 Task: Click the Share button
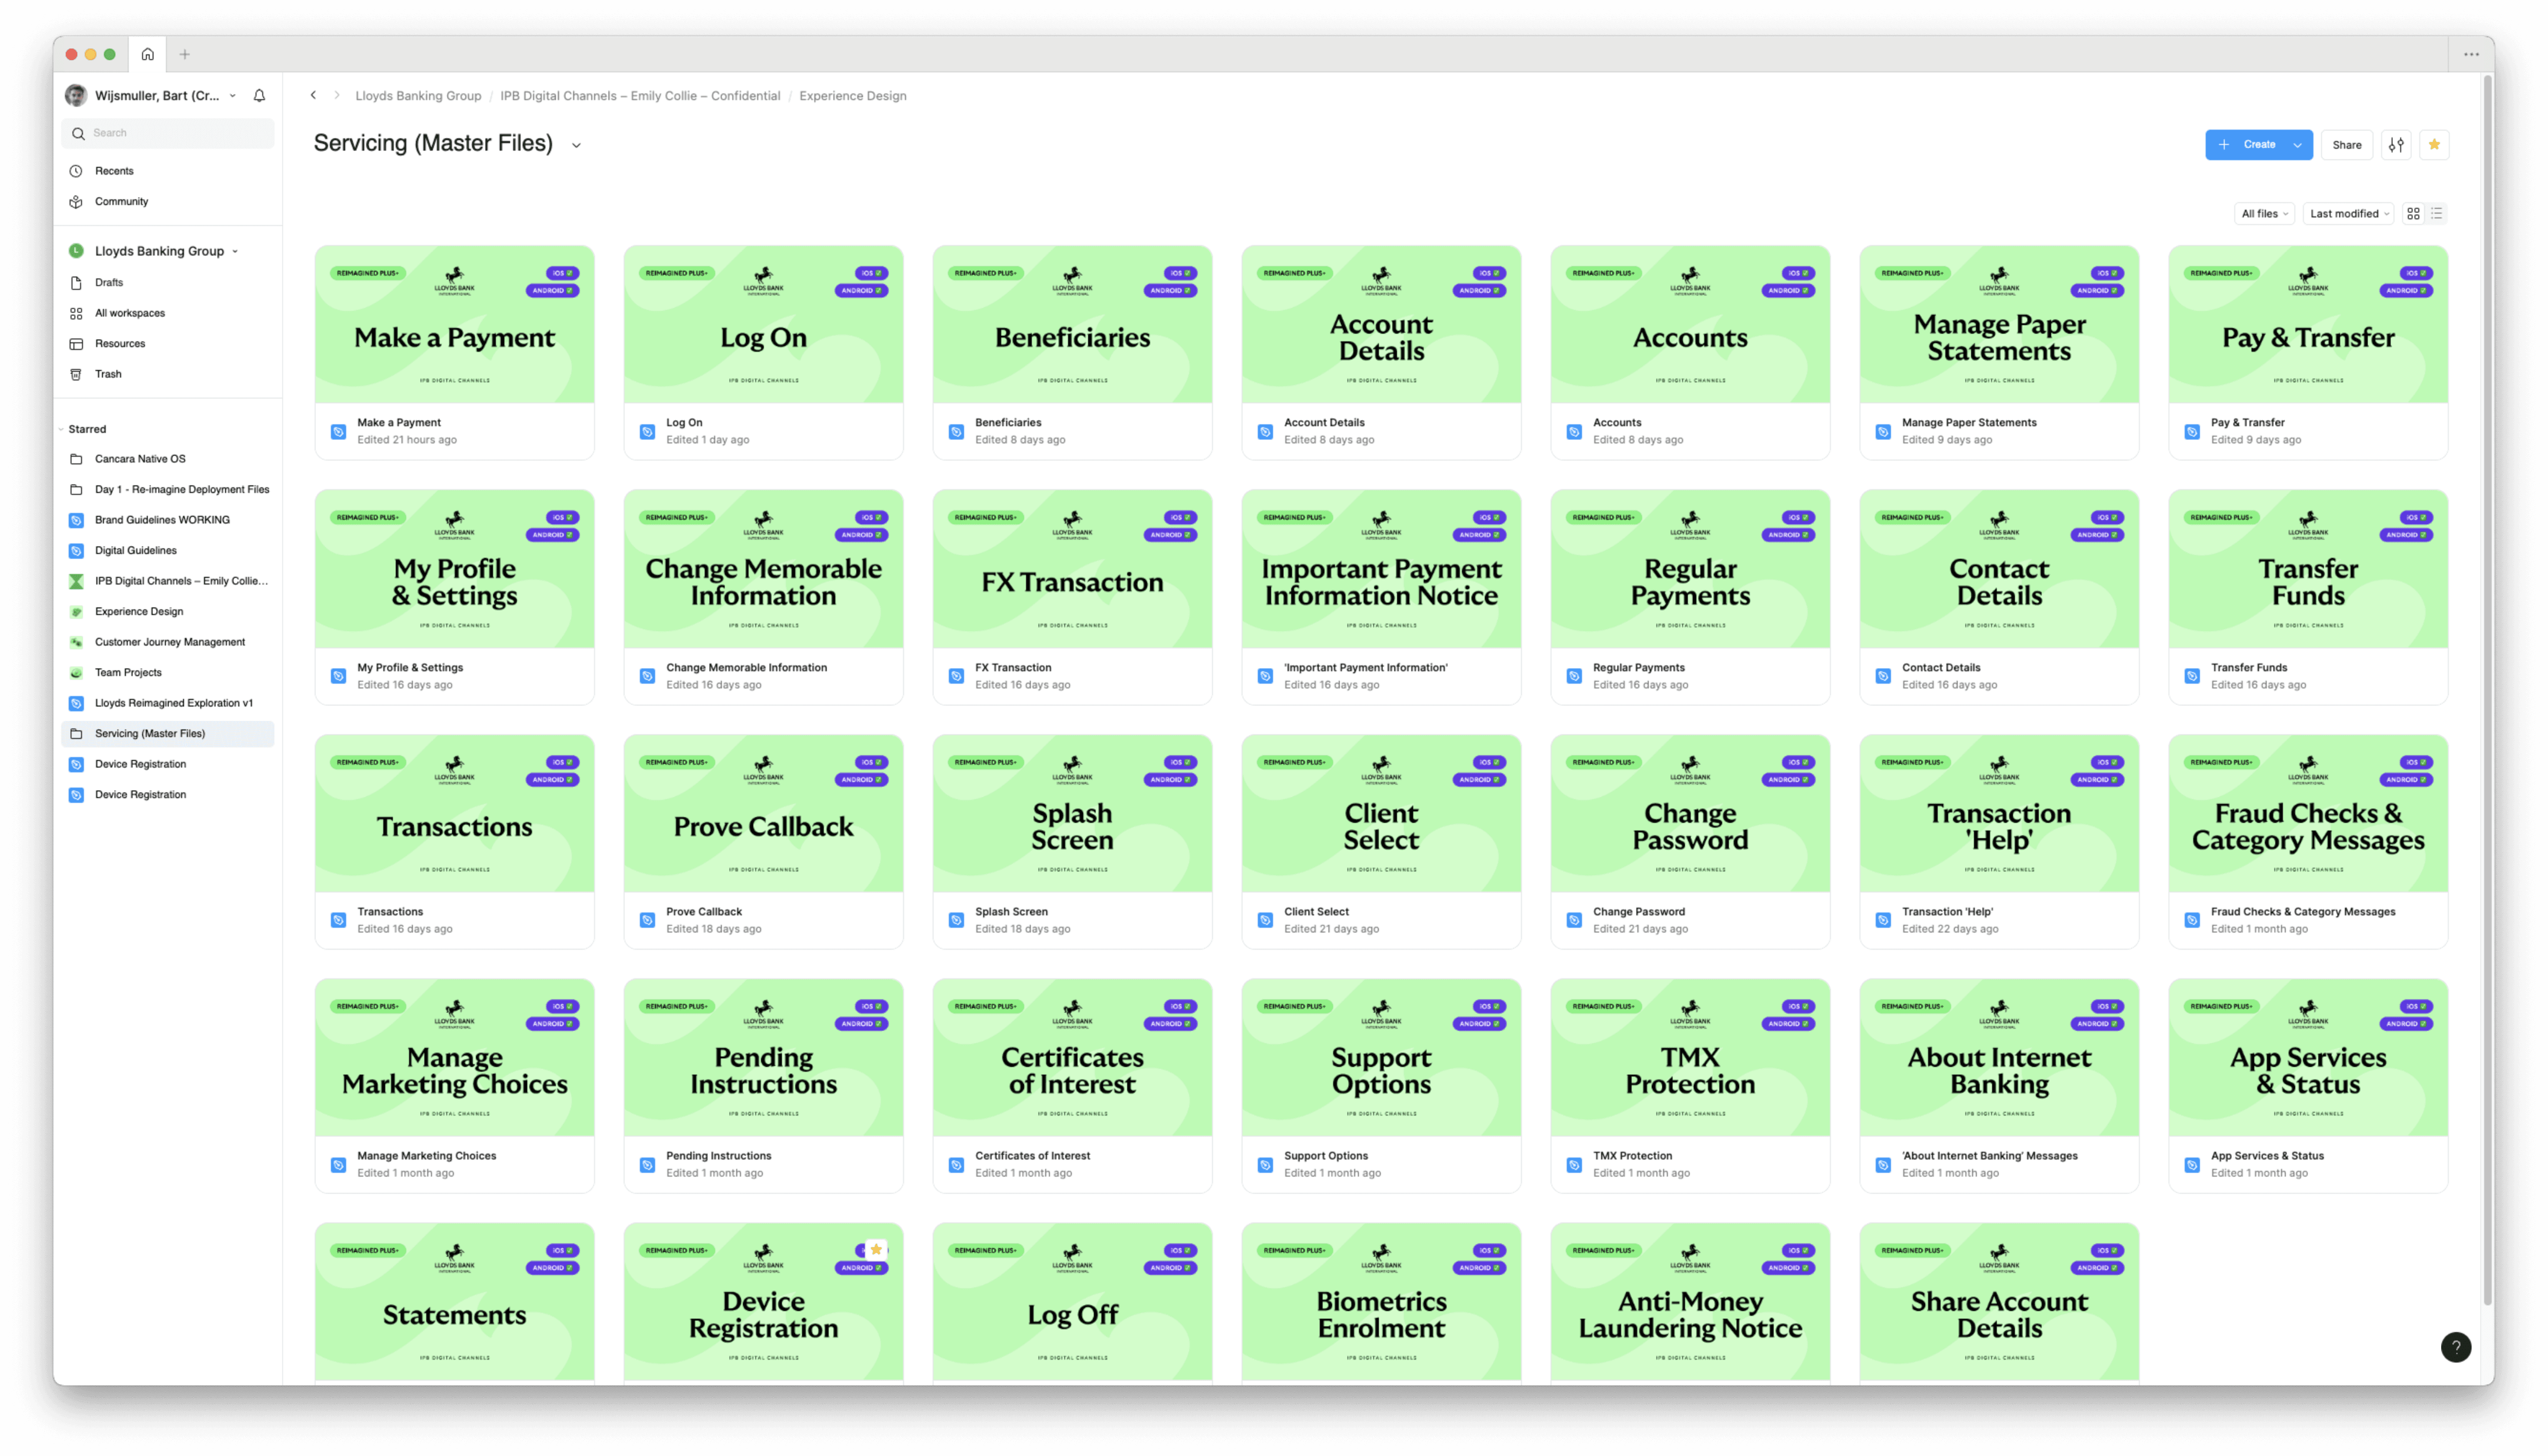click(2346, 145)
